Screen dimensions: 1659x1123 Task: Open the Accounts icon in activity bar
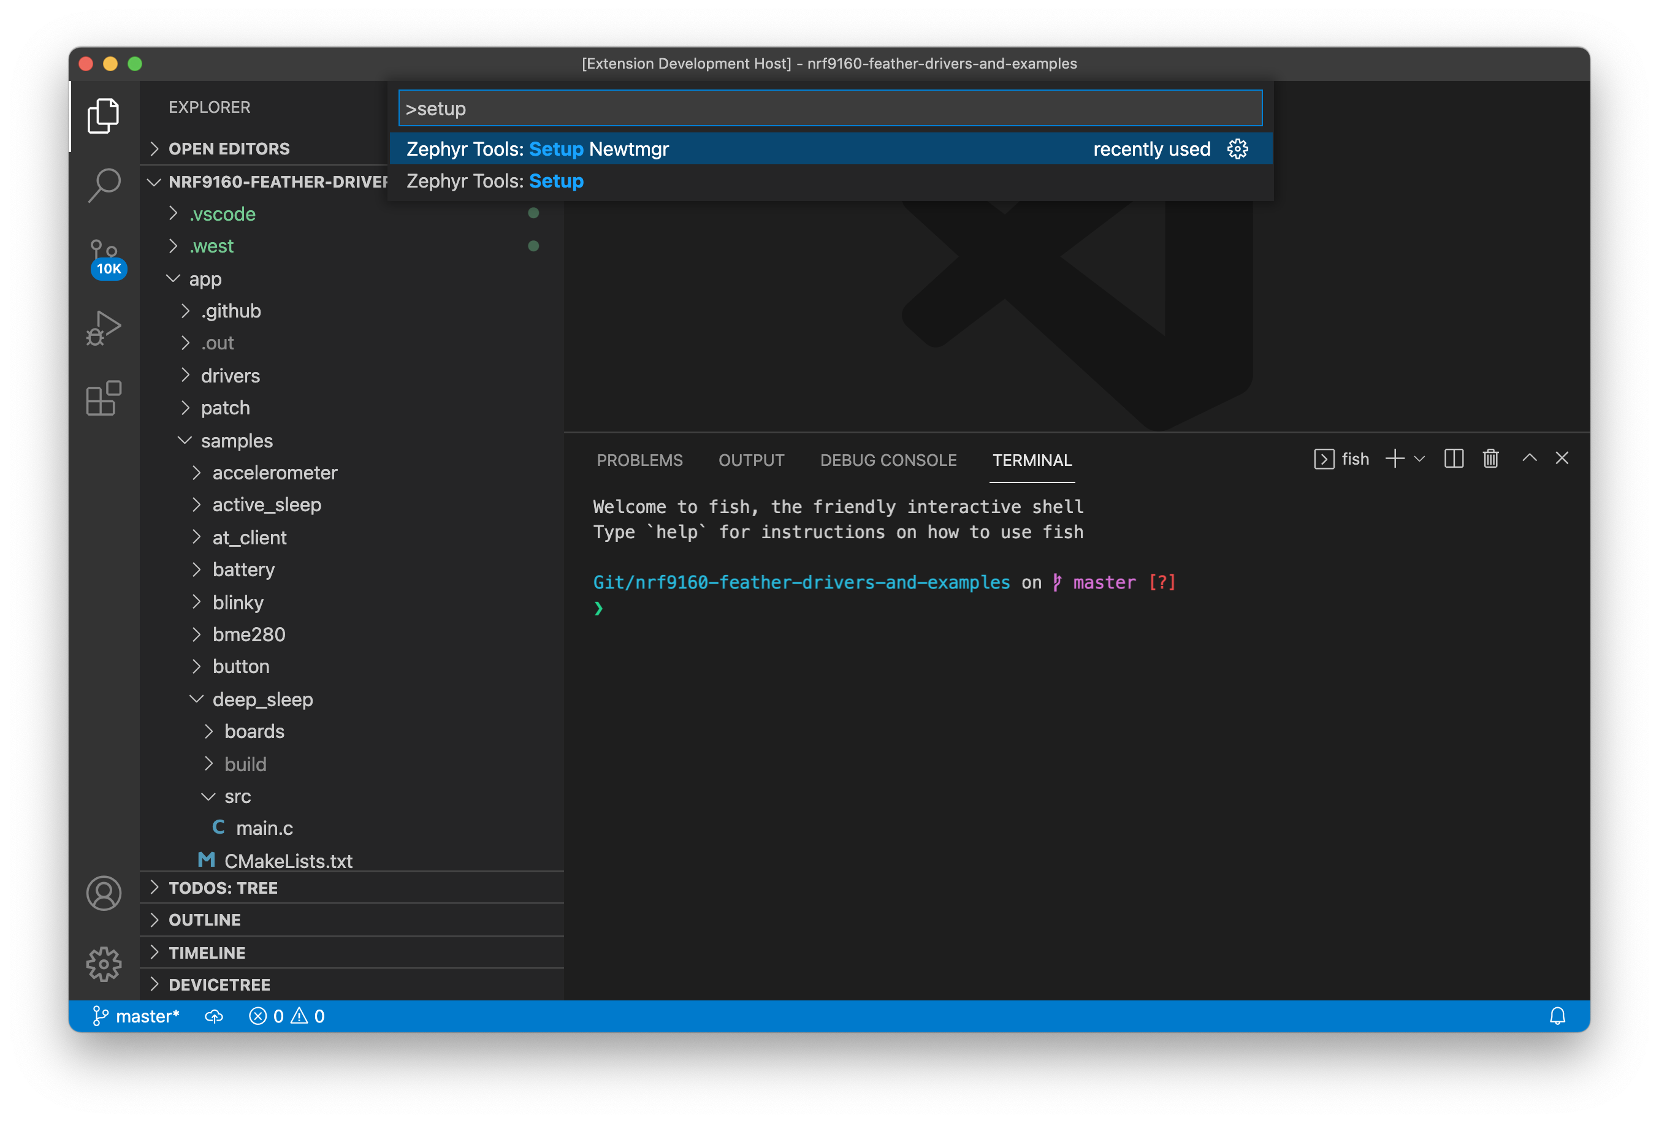pos(104,893)
